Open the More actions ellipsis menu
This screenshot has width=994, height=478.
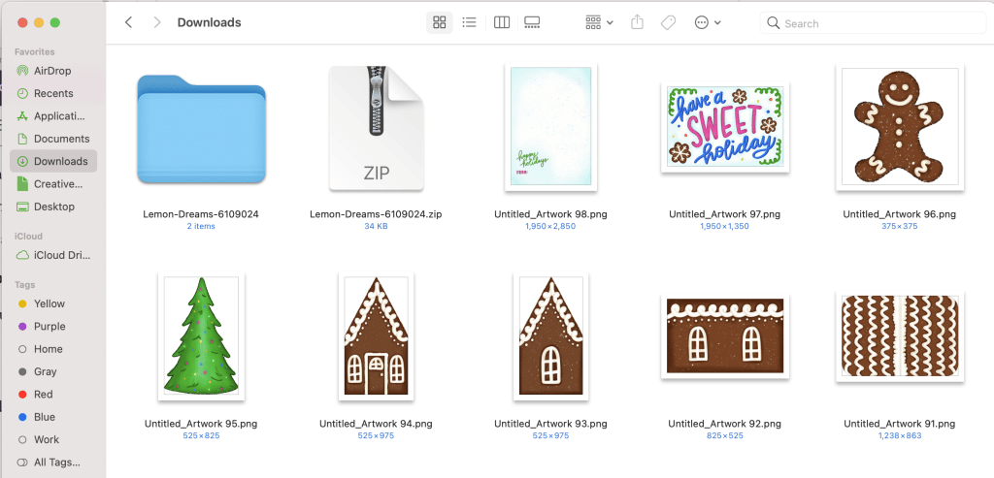pyautogui.click(x=708, y=23)
